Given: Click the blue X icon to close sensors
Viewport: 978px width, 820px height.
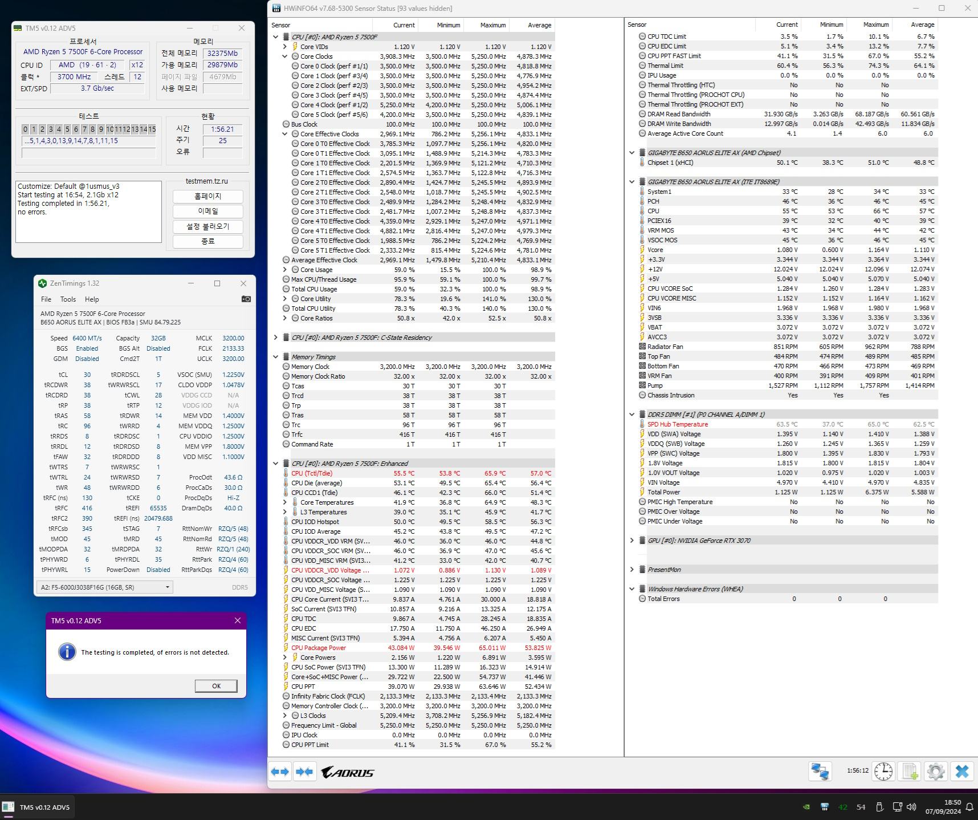Looking at the screenshot, I should click(x=962, y=772).
